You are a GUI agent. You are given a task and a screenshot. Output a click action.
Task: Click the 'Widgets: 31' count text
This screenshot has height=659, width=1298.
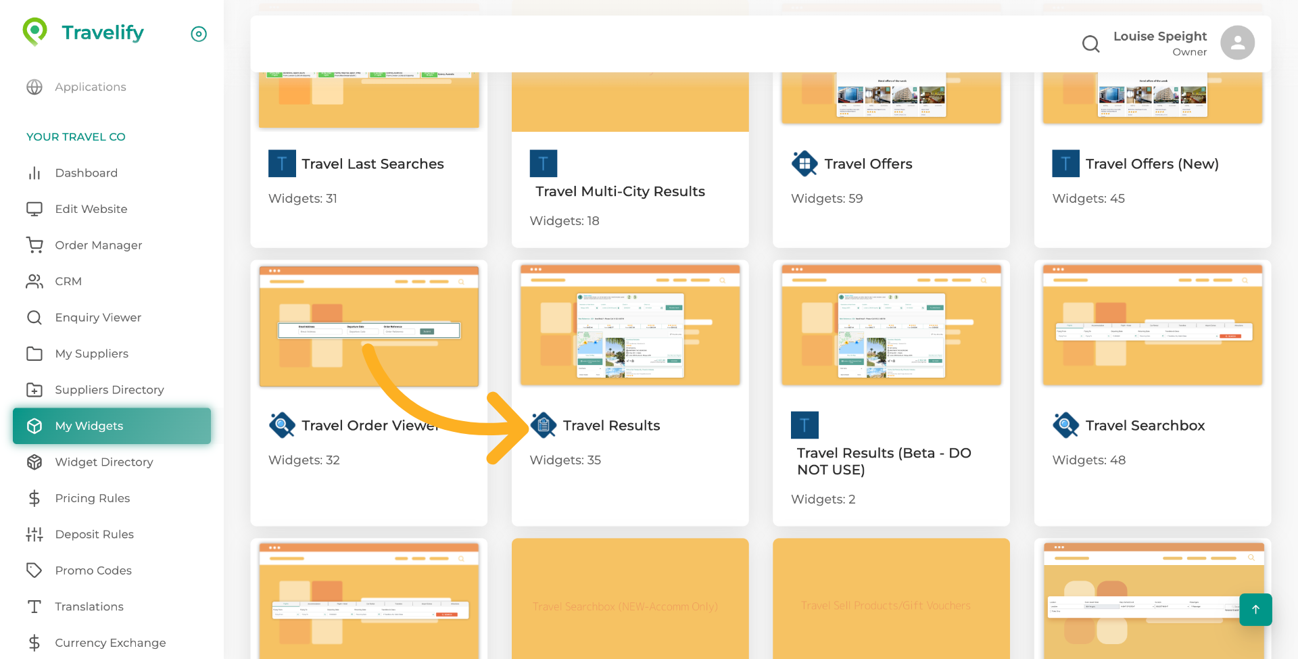(x=303, y=199)
